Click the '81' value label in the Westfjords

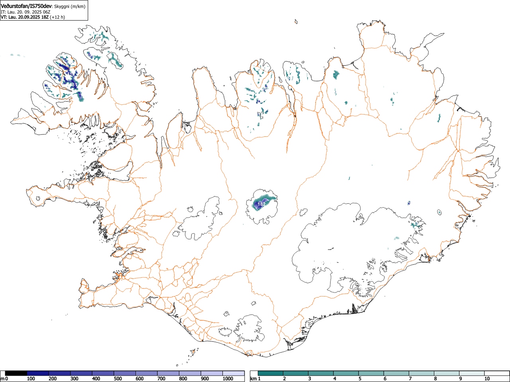pyautogui.click(x=74, y=85)
